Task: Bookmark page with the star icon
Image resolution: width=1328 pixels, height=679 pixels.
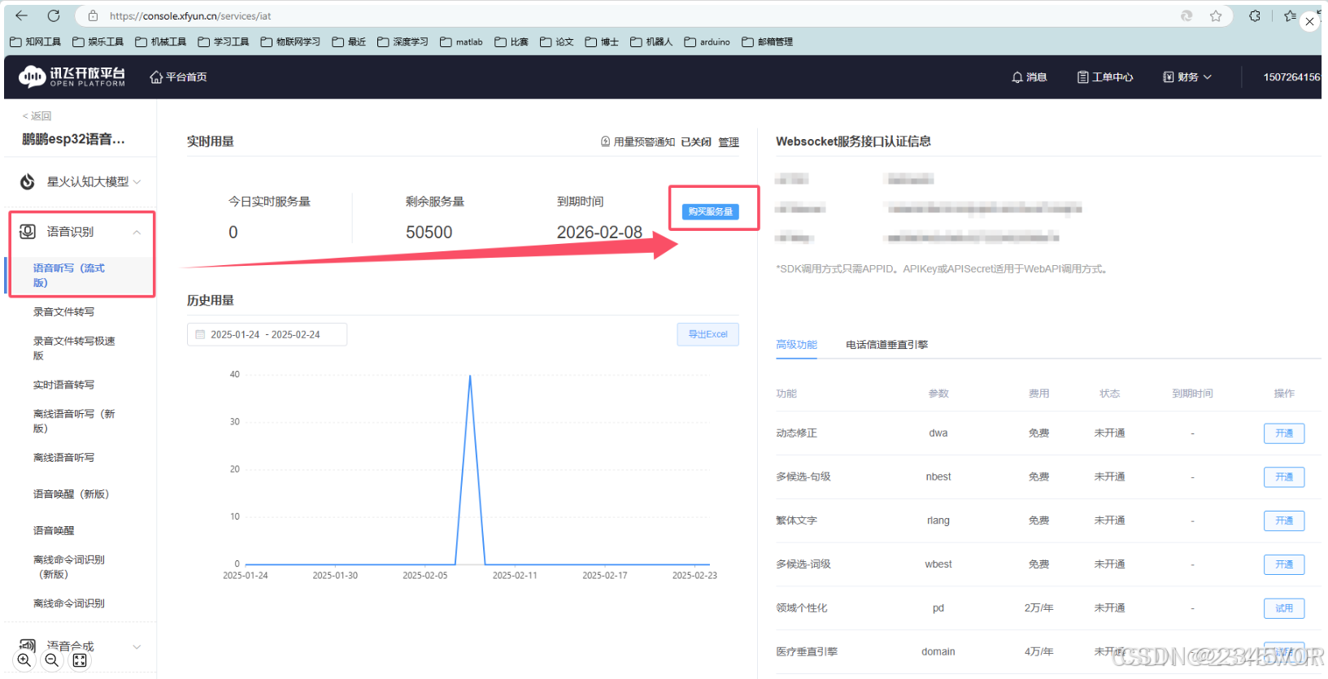Action: click(1216, 15)
